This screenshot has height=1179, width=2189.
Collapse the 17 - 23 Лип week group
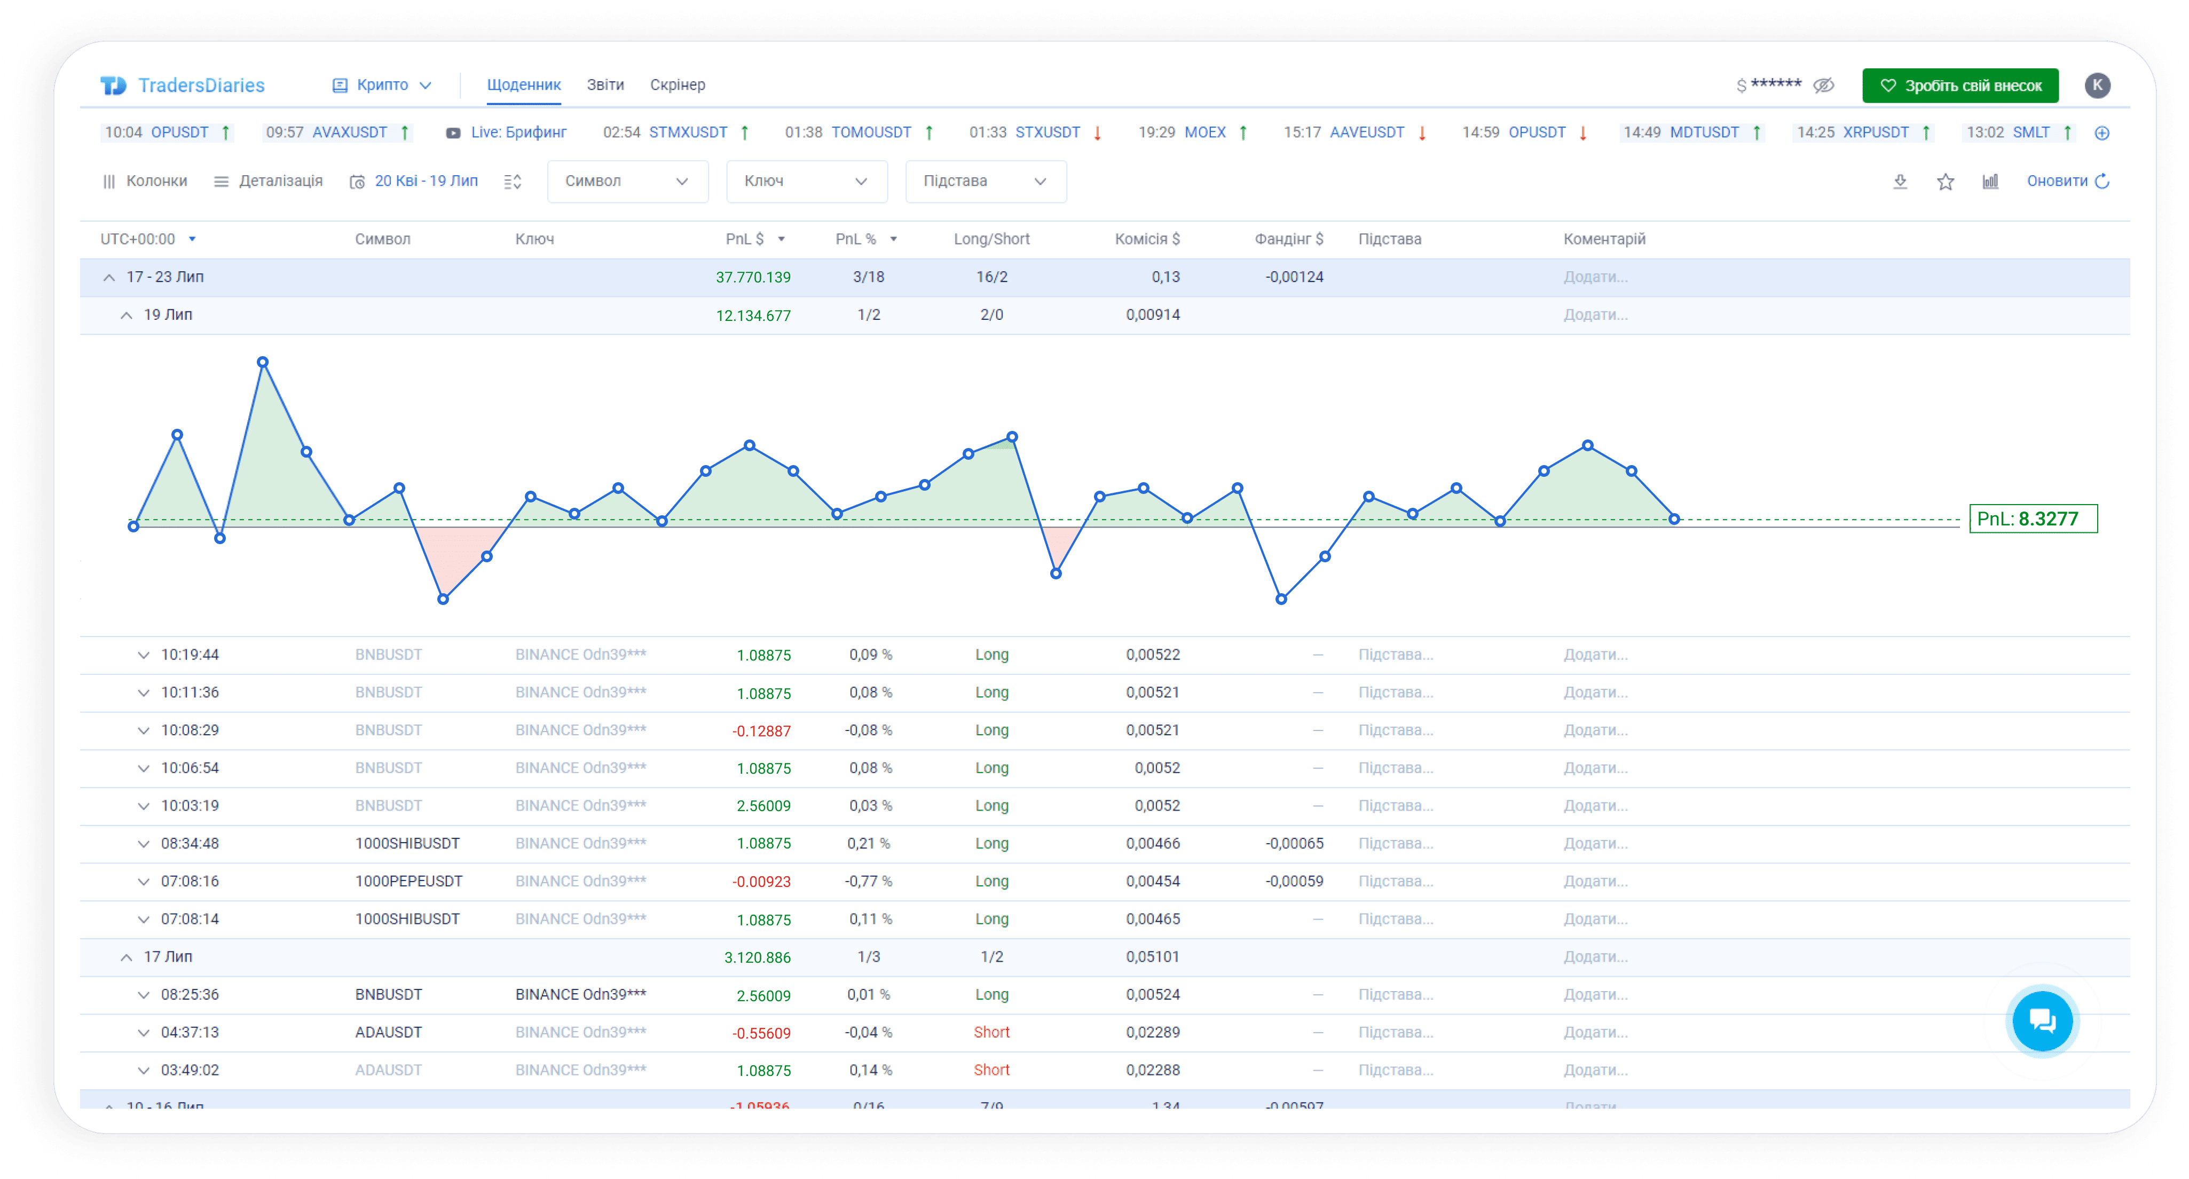point(109,277)
